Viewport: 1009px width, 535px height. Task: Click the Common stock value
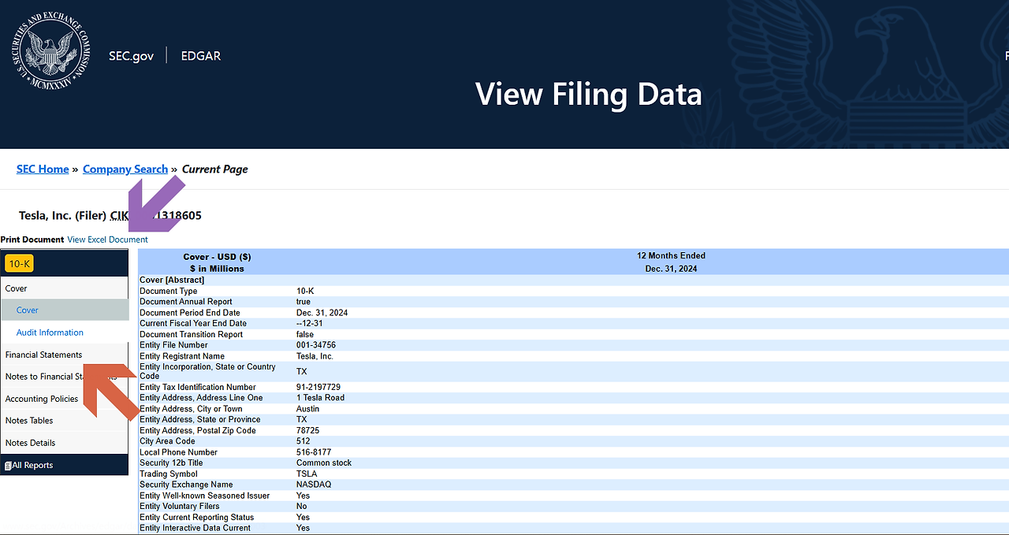[x=324, y=463]
